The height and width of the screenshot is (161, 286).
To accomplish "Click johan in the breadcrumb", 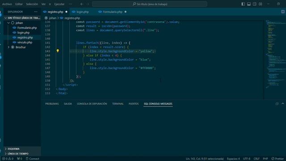I will point(53,18).
